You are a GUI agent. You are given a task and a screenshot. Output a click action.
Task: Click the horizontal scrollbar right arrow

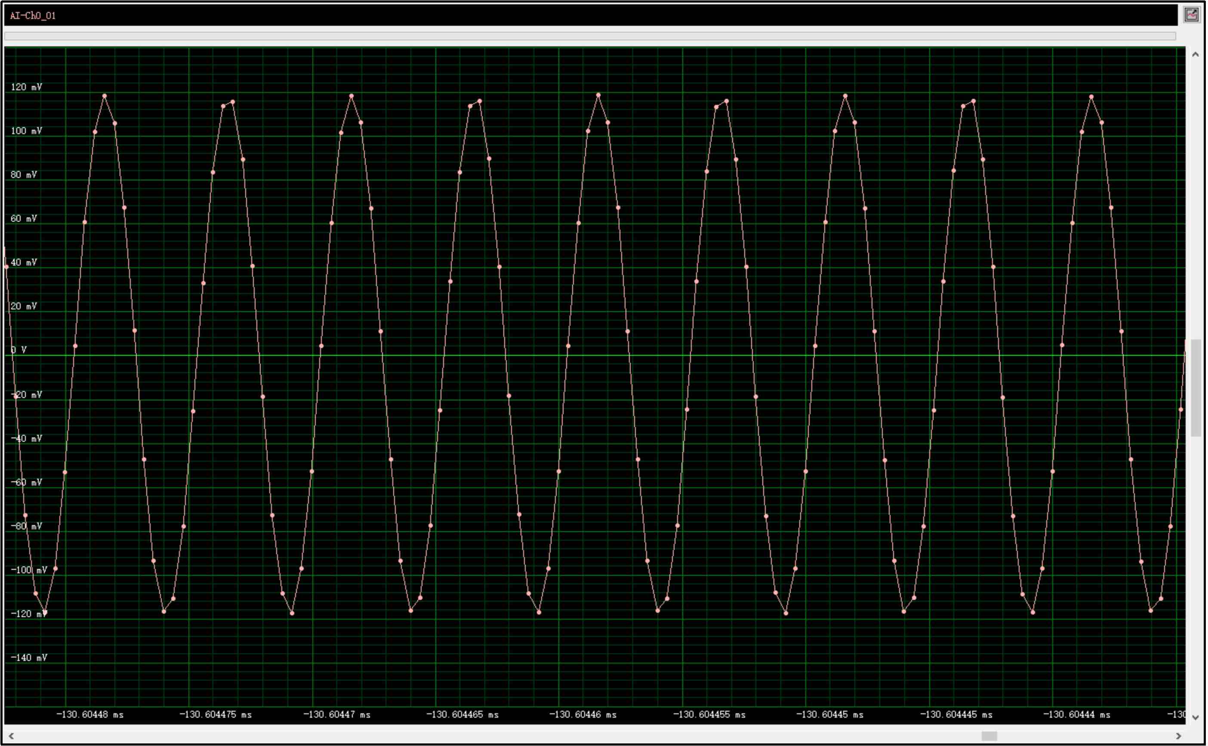click(1179, 736)
